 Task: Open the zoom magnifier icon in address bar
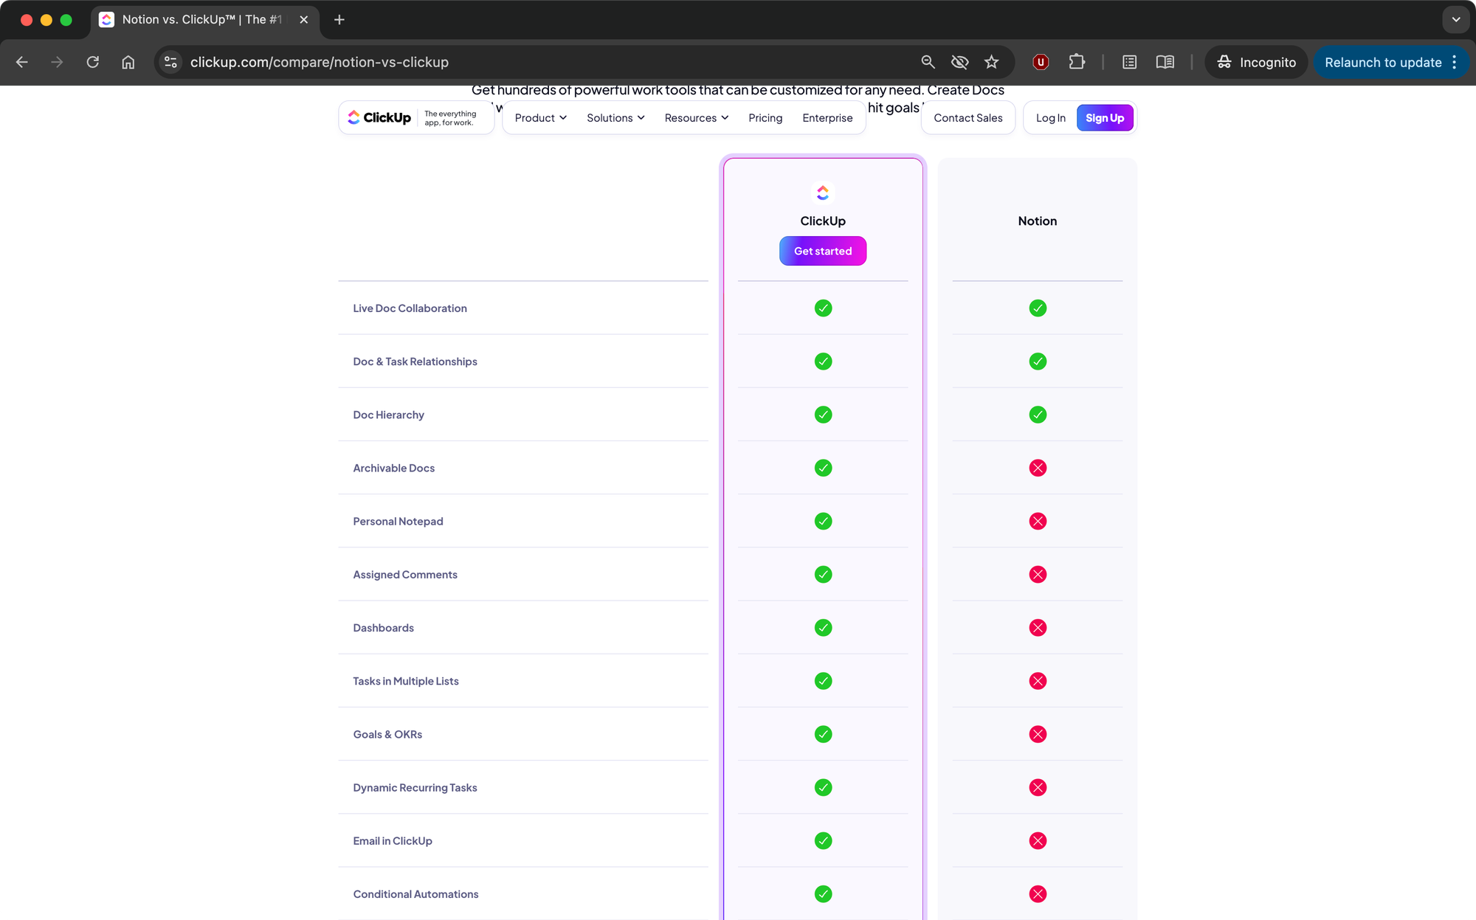(x=928, y=62)
